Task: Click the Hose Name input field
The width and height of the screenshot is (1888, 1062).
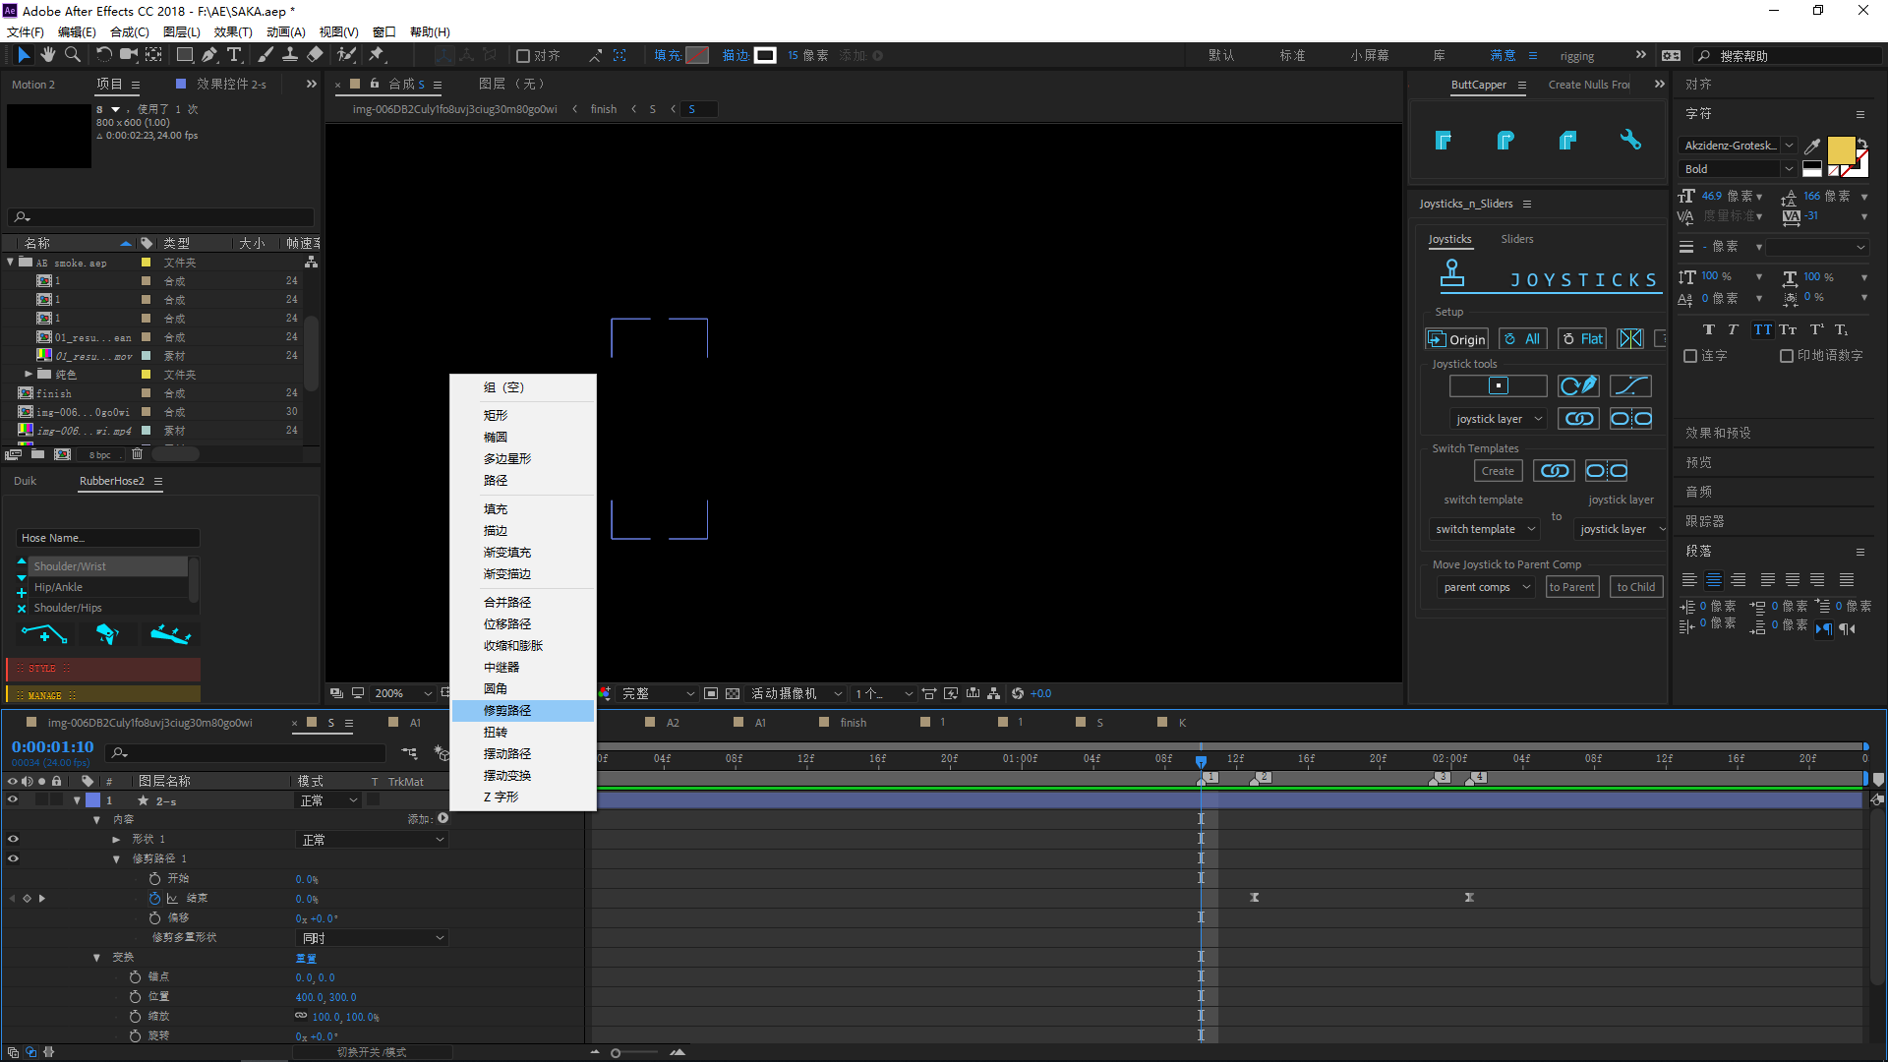Action: [x=108, y=538]
